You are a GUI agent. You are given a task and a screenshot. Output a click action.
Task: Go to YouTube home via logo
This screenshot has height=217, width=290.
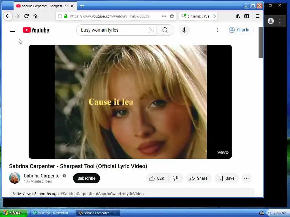click(36, 30)
